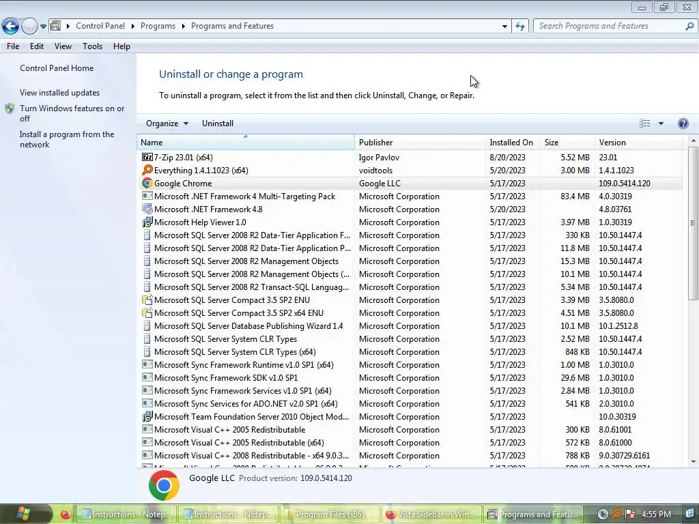
Task: Click the list scrollbar down arrow
Action: coord(694,462)
